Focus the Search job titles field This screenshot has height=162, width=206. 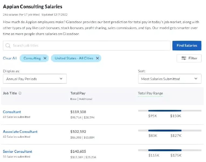pos(89,46)
